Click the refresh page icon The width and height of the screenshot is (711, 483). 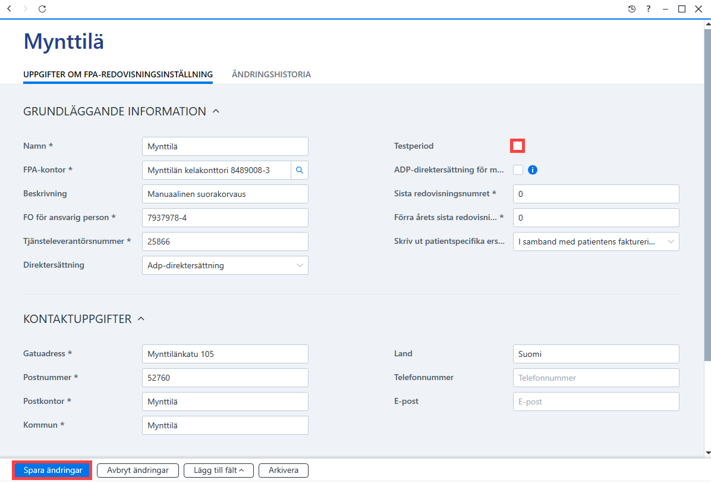click(42, 8)
